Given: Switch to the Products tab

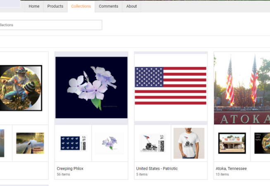Looking at the screenshot, I should [x=55, y=6].
